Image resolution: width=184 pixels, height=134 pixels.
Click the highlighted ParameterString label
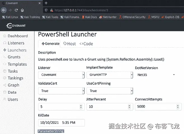coord(51,131)
